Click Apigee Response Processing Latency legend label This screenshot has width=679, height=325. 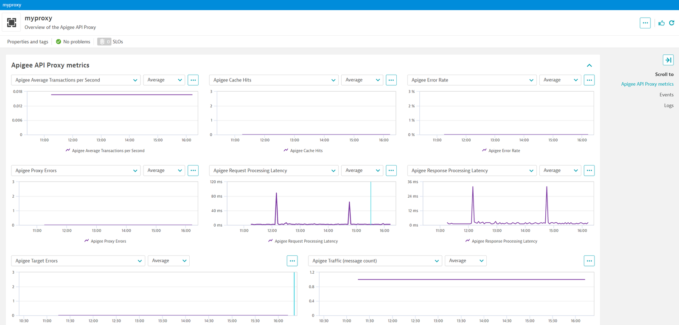point(505,241)
